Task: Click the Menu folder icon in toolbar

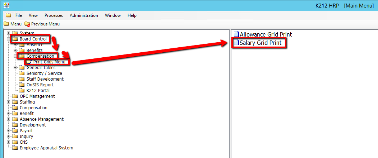Action: (6, 24)
